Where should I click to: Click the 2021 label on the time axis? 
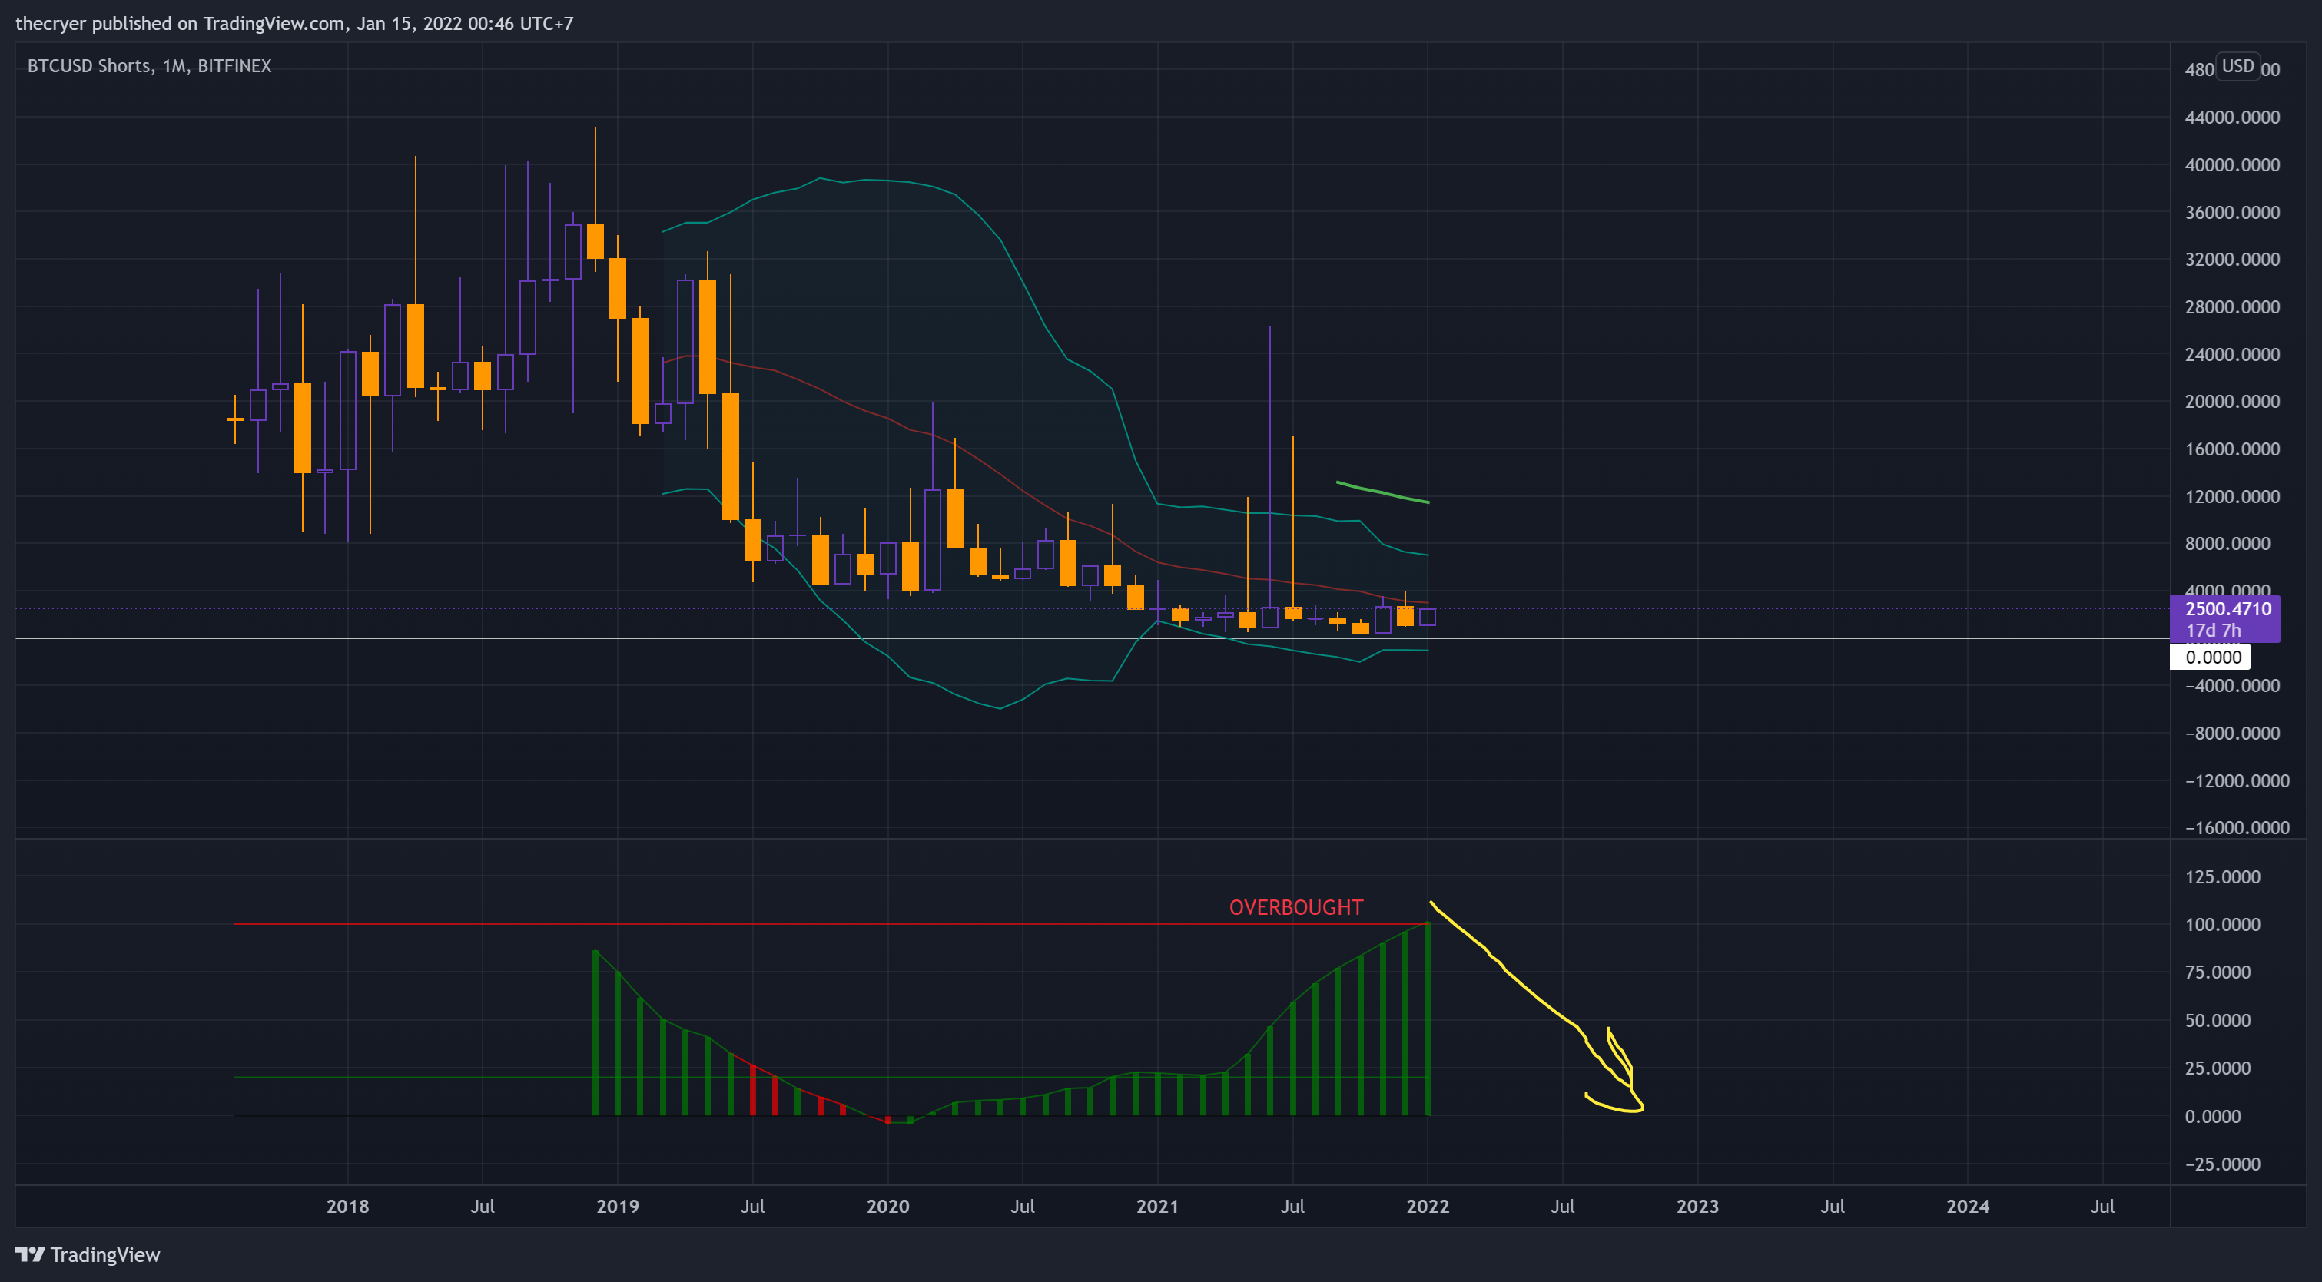tap(1156, 1206)
